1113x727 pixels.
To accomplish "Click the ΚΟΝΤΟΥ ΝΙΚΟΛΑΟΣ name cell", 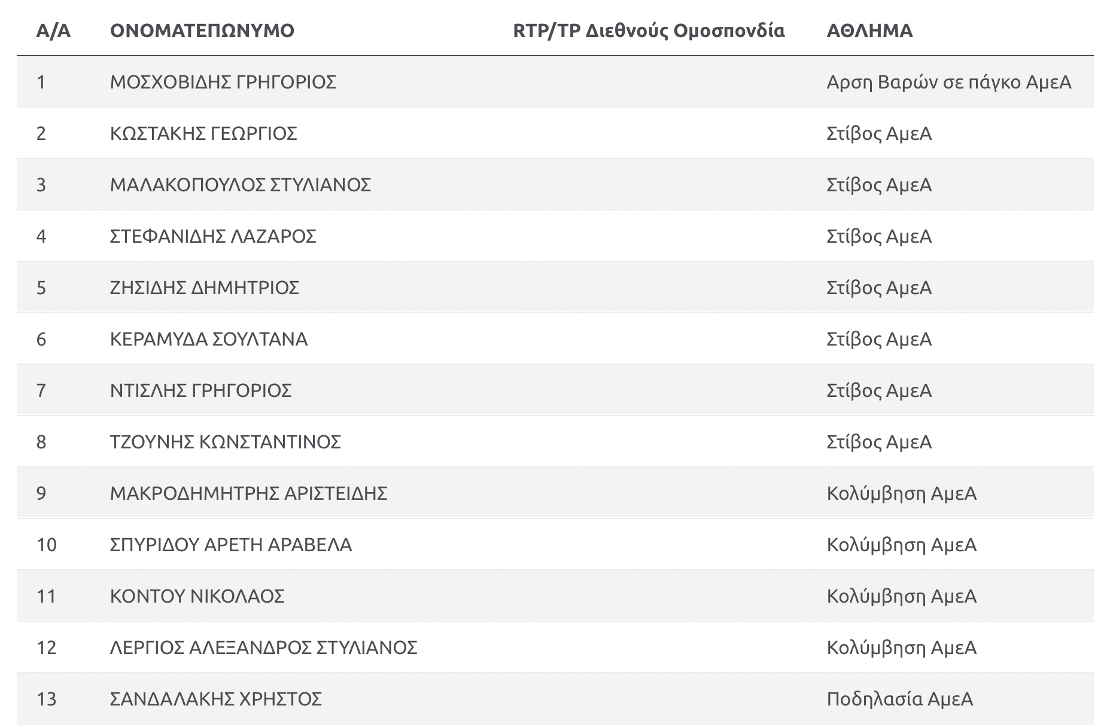I will click(x=197, y=596).
